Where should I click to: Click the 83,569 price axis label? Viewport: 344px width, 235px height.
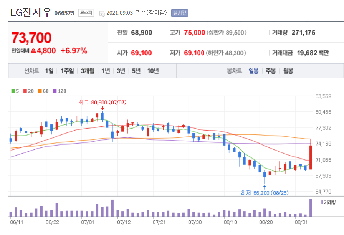323,96
